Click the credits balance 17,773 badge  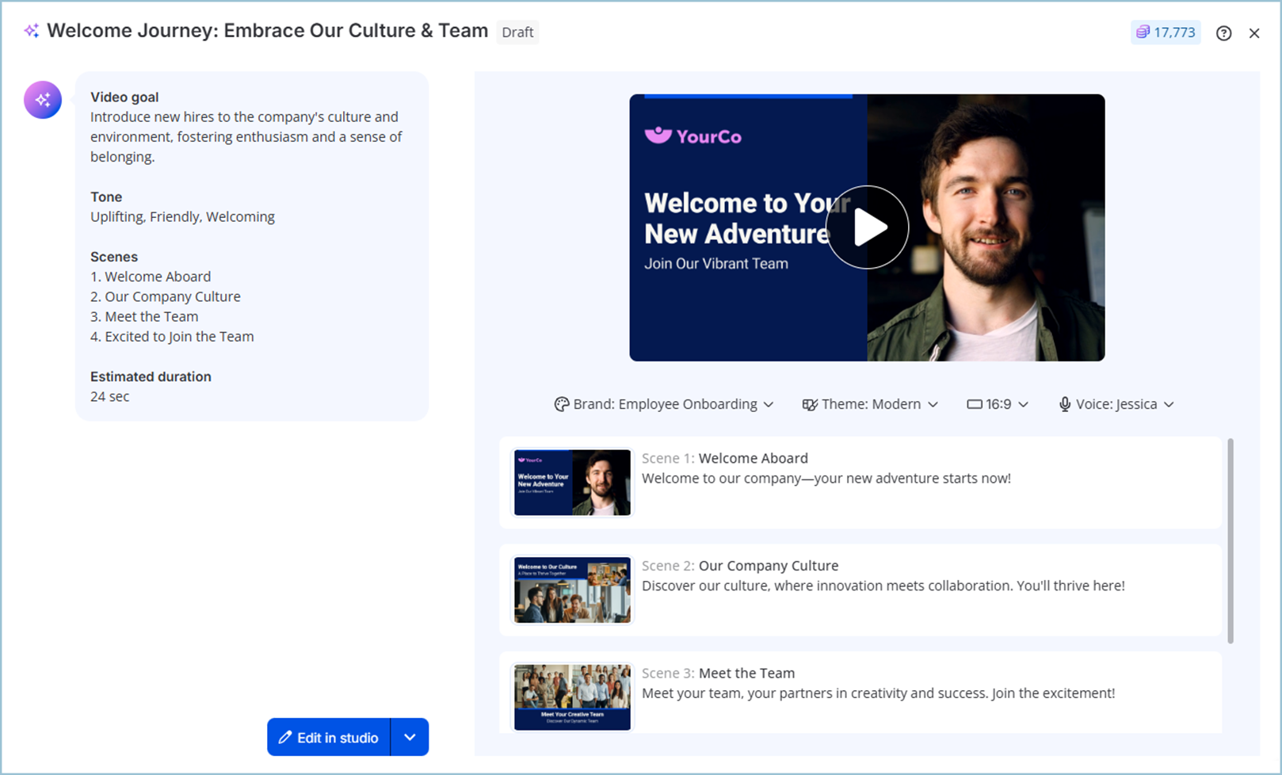[1166, 32]
